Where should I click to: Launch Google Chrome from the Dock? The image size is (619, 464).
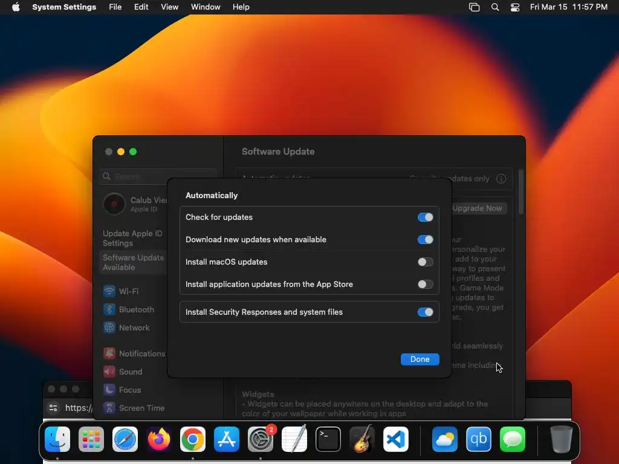[x=193, y=439]
